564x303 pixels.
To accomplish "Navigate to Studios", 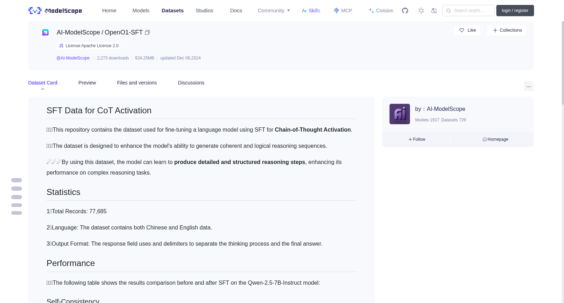I will pyautogui.click(x=204, y=11).
